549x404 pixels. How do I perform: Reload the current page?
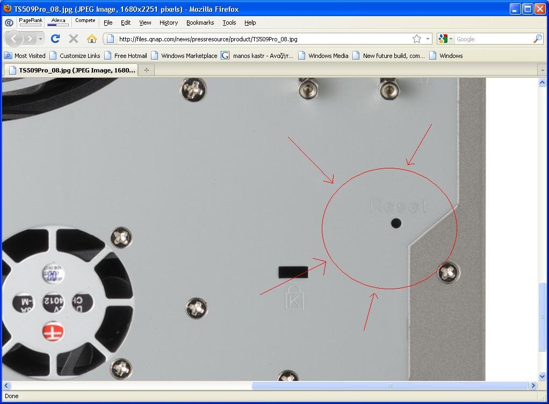click(55, 39)
